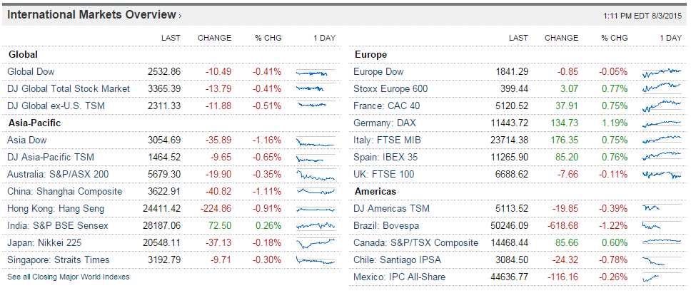Image resolution: width=696 pixels, height=298 pixels.
Task: Click the Stoxx Europe 600 sparkline chart
Action: point(661,89)
